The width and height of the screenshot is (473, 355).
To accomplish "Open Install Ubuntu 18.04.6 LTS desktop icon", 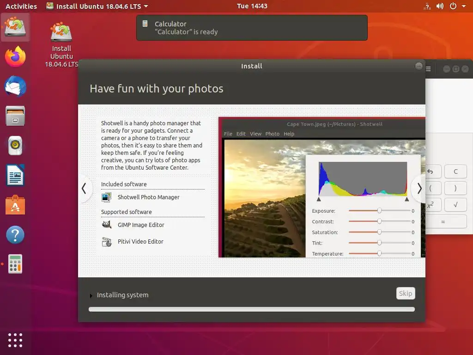I will pos(61,45).
